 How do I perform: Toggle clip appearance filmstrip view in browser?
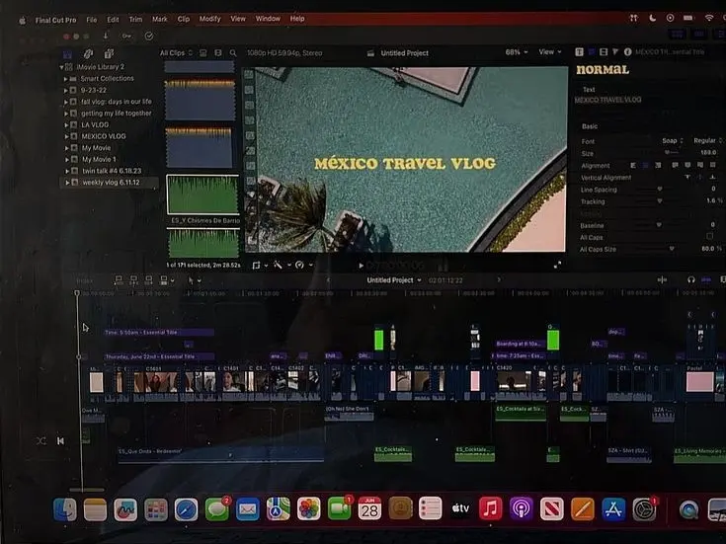pos(202,53)
